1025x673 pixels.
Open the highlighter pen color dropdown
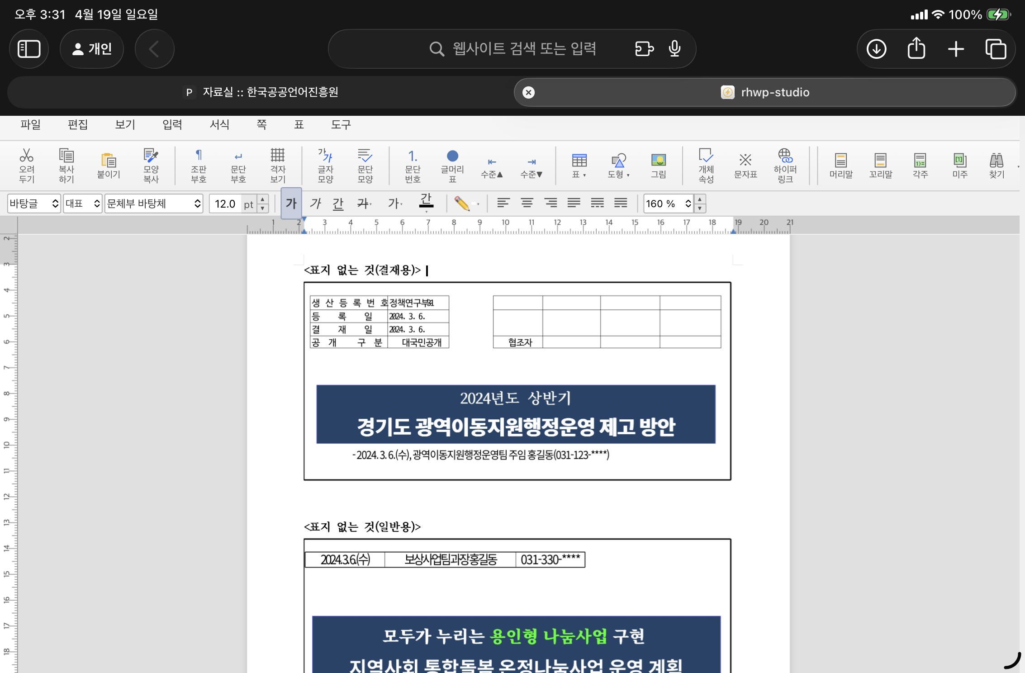tap(478, 204)
